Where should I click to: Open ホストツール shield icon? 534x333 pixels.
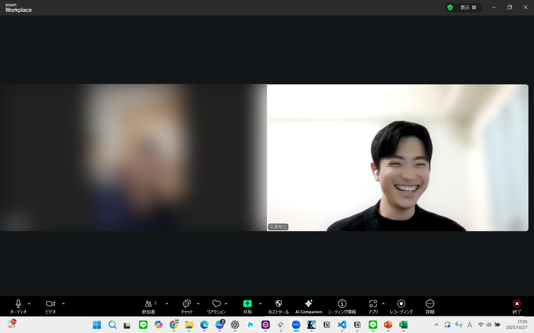tap(278, 304)
